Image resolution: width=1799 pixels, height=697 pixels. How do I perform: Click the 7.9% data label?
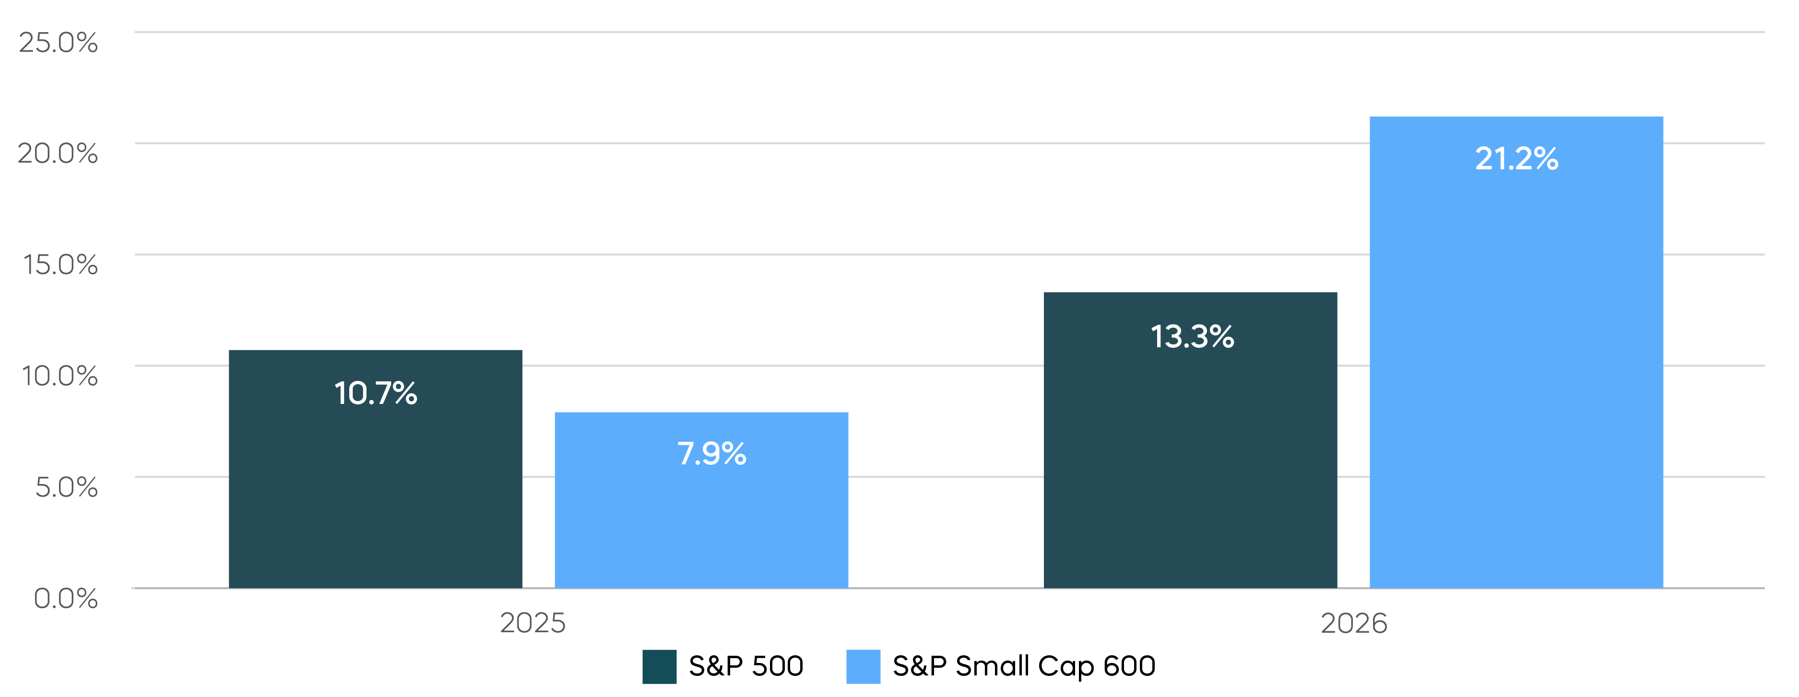[711, 454]
